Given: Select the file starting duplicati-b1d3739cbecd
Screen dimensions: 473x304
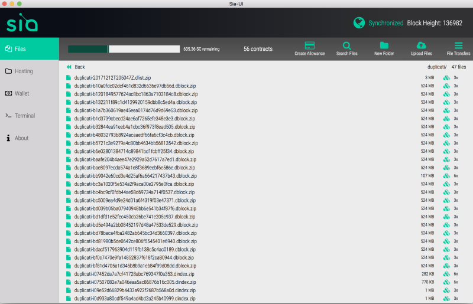Looking at the screenshot, I should [x=135, y=119].
